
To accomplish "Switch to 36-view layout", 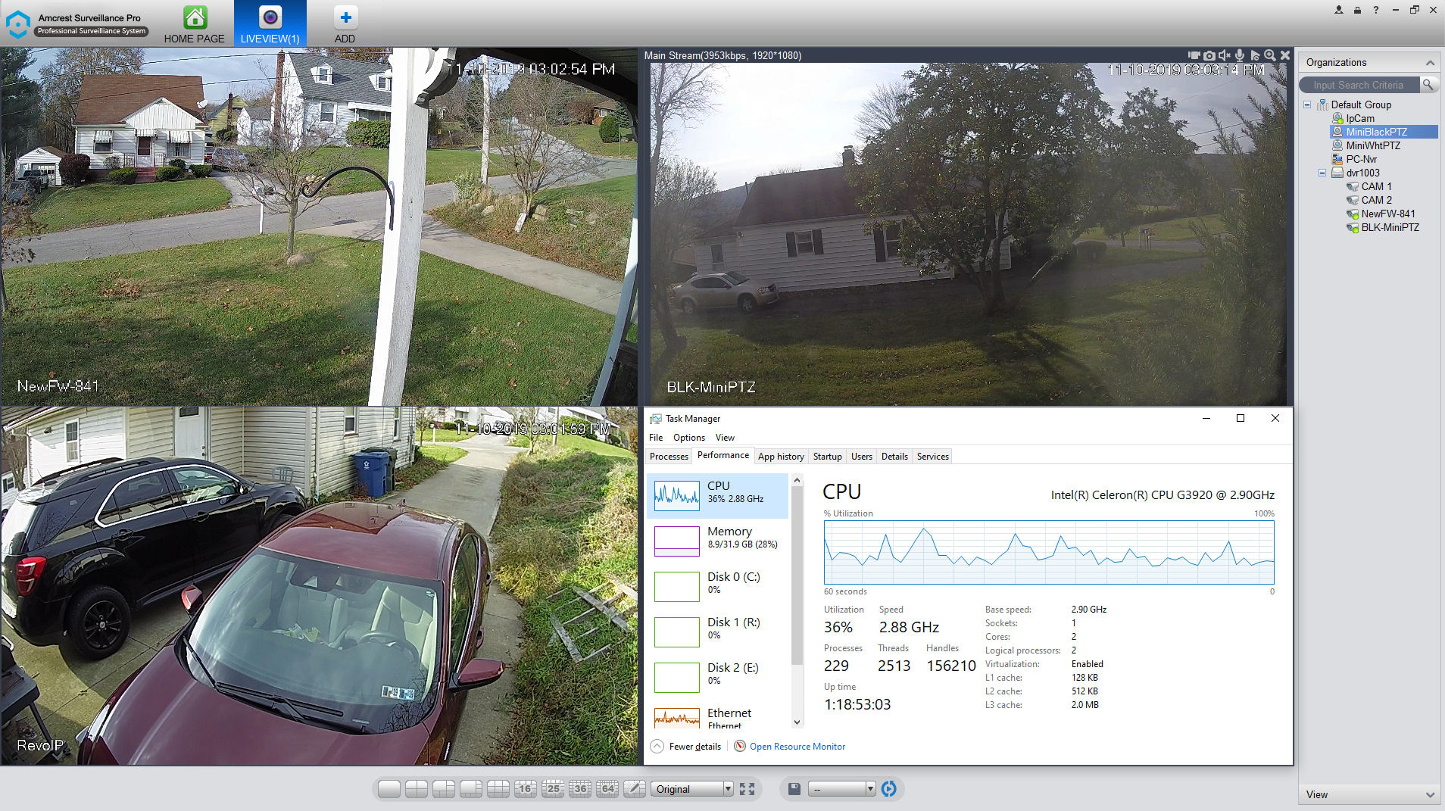I will [580, 789].
